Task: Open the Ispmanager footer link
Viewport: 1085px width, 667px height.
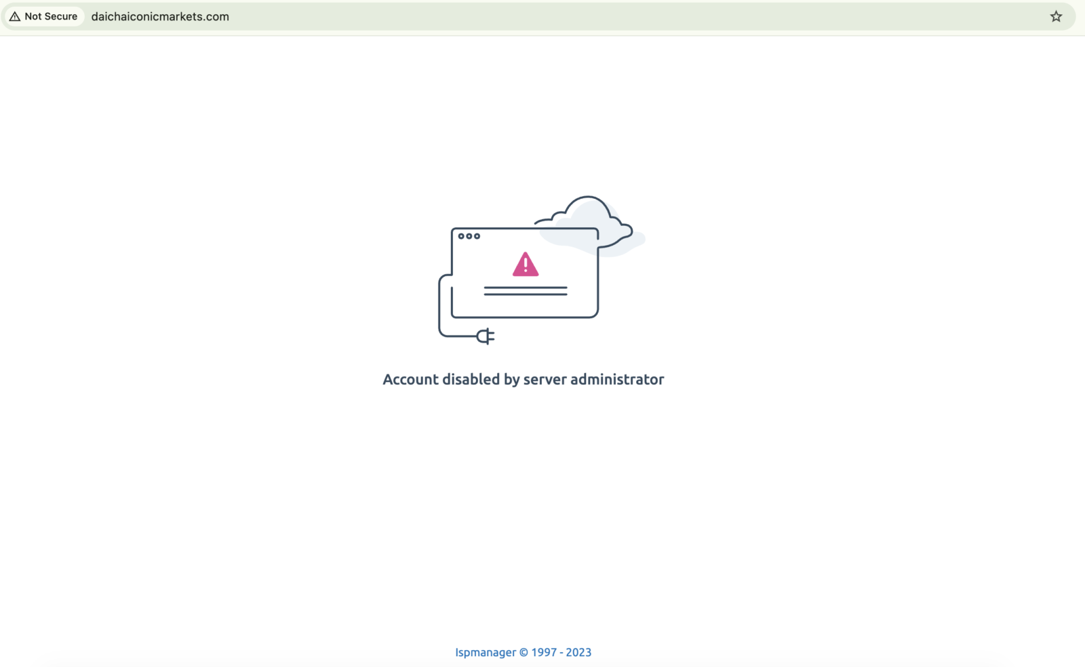Action: [486, 652]
